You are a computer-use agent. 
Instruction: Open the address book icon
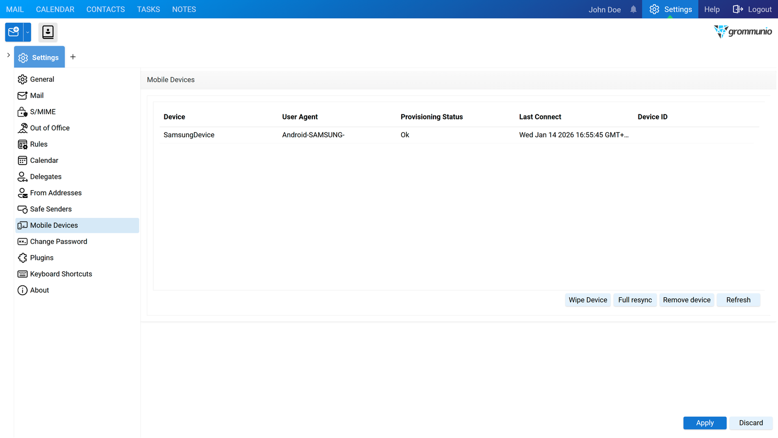[48, 32]
